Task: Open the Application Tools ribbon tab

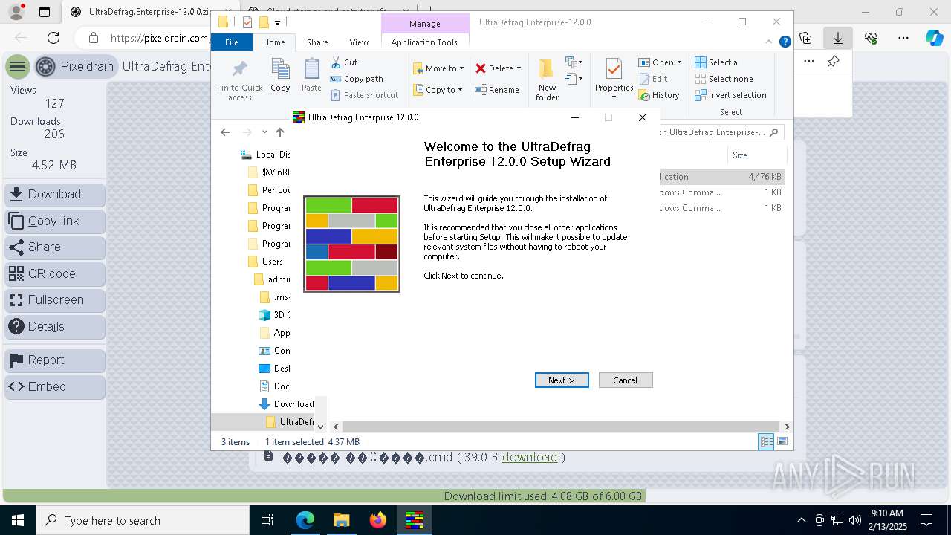Action: coord(424,42)
